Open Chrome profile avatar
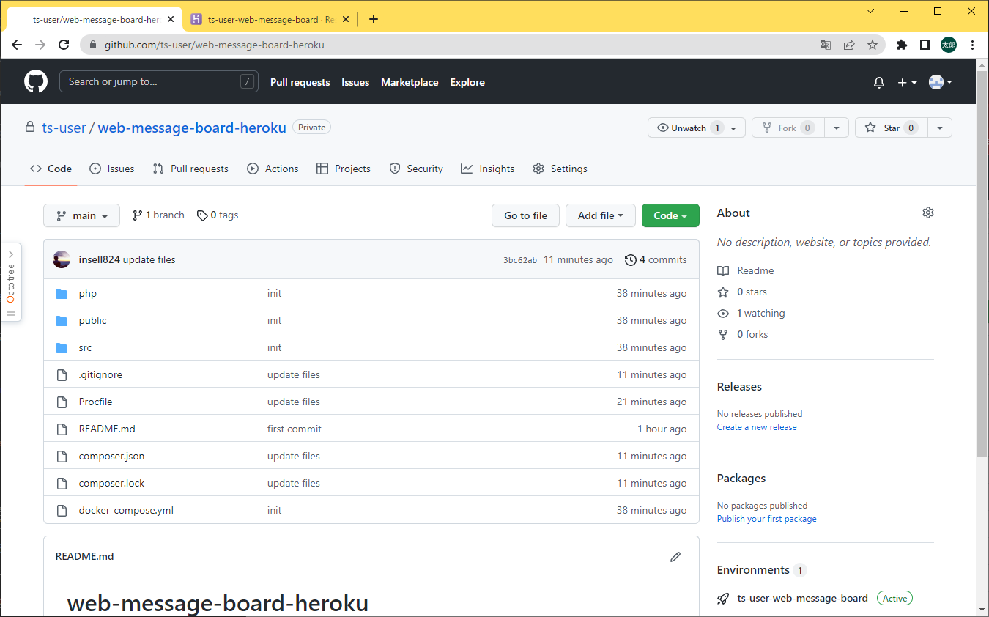 click(x=949, y=45)
